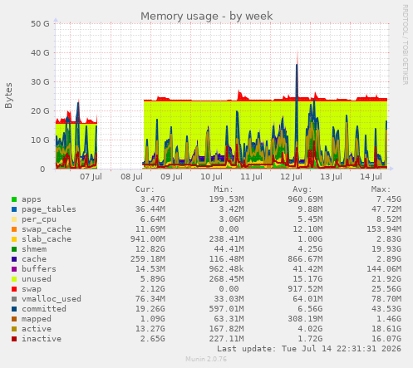
Task: Click the '14 Jul' date label
Action: coord(371,177)
